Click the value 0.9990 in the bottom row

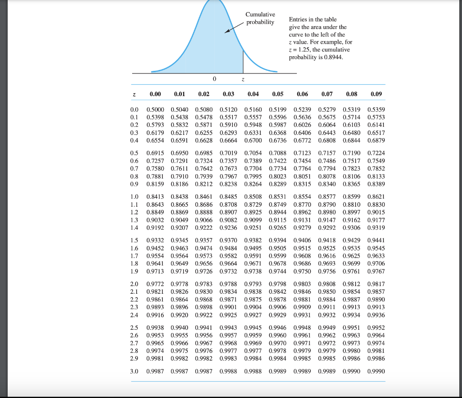(376, 371)
